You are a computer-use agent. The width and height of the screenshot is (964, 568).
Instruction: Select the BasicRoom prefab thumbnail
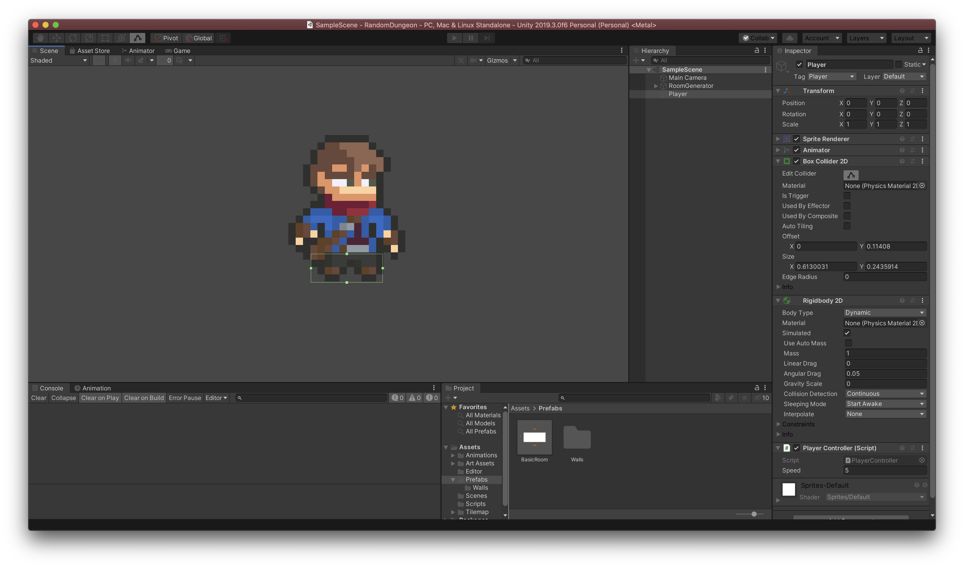coord(534,437)
